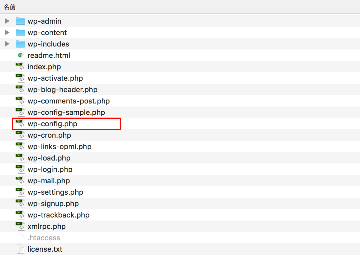
Task: Select the wp-cron.php file name
Action: click(x=49, y=135)
